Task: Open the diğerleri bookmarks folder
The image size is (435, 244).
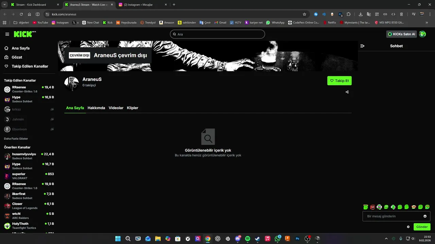Action: (21, 23)
